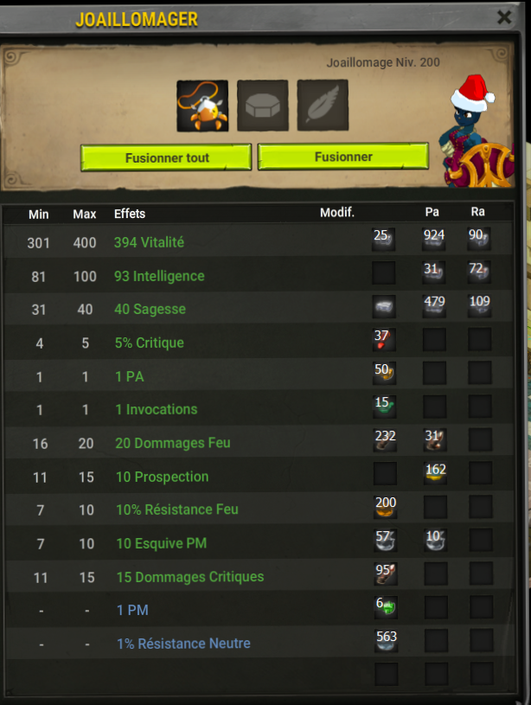531x705 pixels.
Task: Select the Vitalité Pa rune showing 924
Action: pyautogui.click(x=433, y=239)
